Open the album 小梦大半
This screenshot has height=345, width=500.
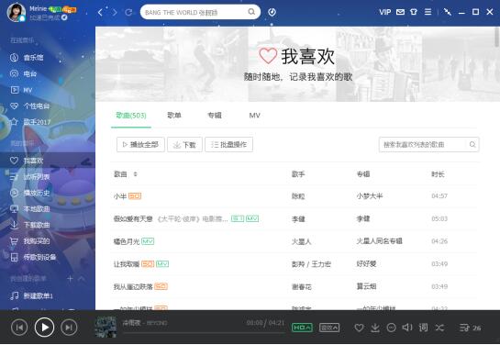[x=370, y=196]
